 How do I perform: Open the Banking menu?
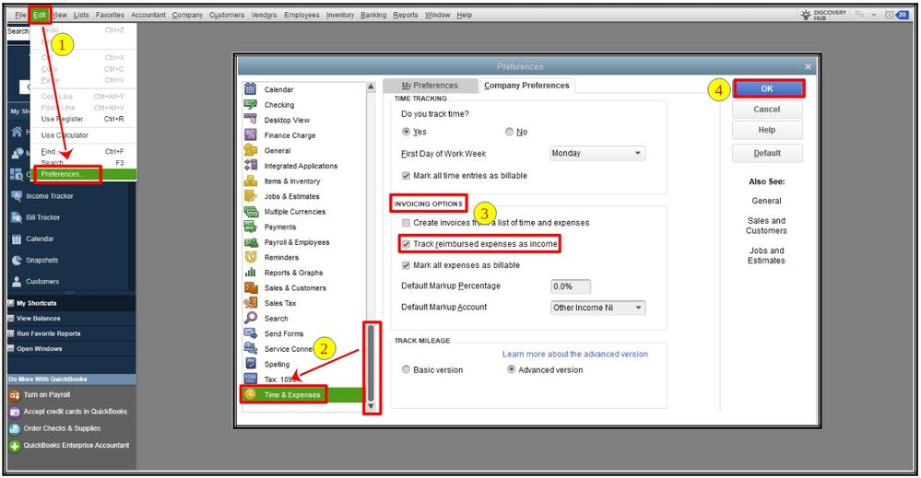373,15
